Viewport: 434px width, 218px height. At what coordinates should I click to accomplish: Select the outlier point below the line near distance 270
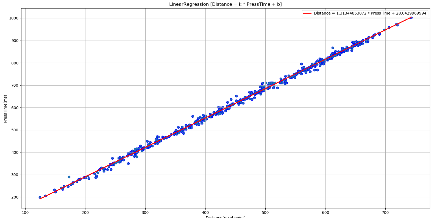(x=128, y=163)
